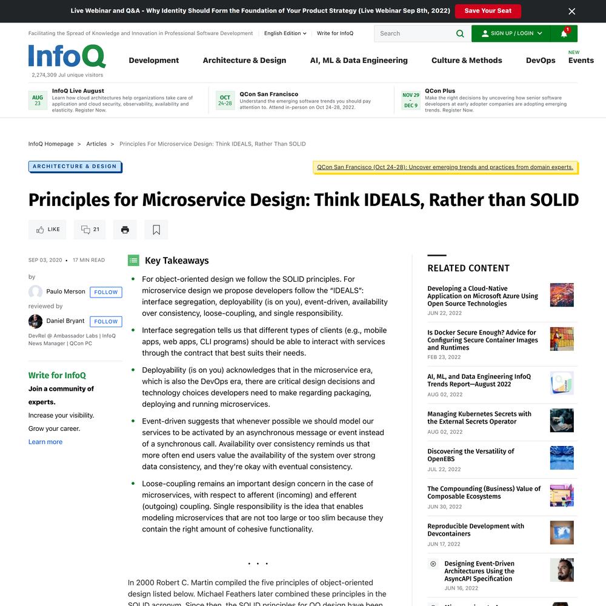
Task: Click the NOV 29 - DEC 9 badge
Action: 411,101
